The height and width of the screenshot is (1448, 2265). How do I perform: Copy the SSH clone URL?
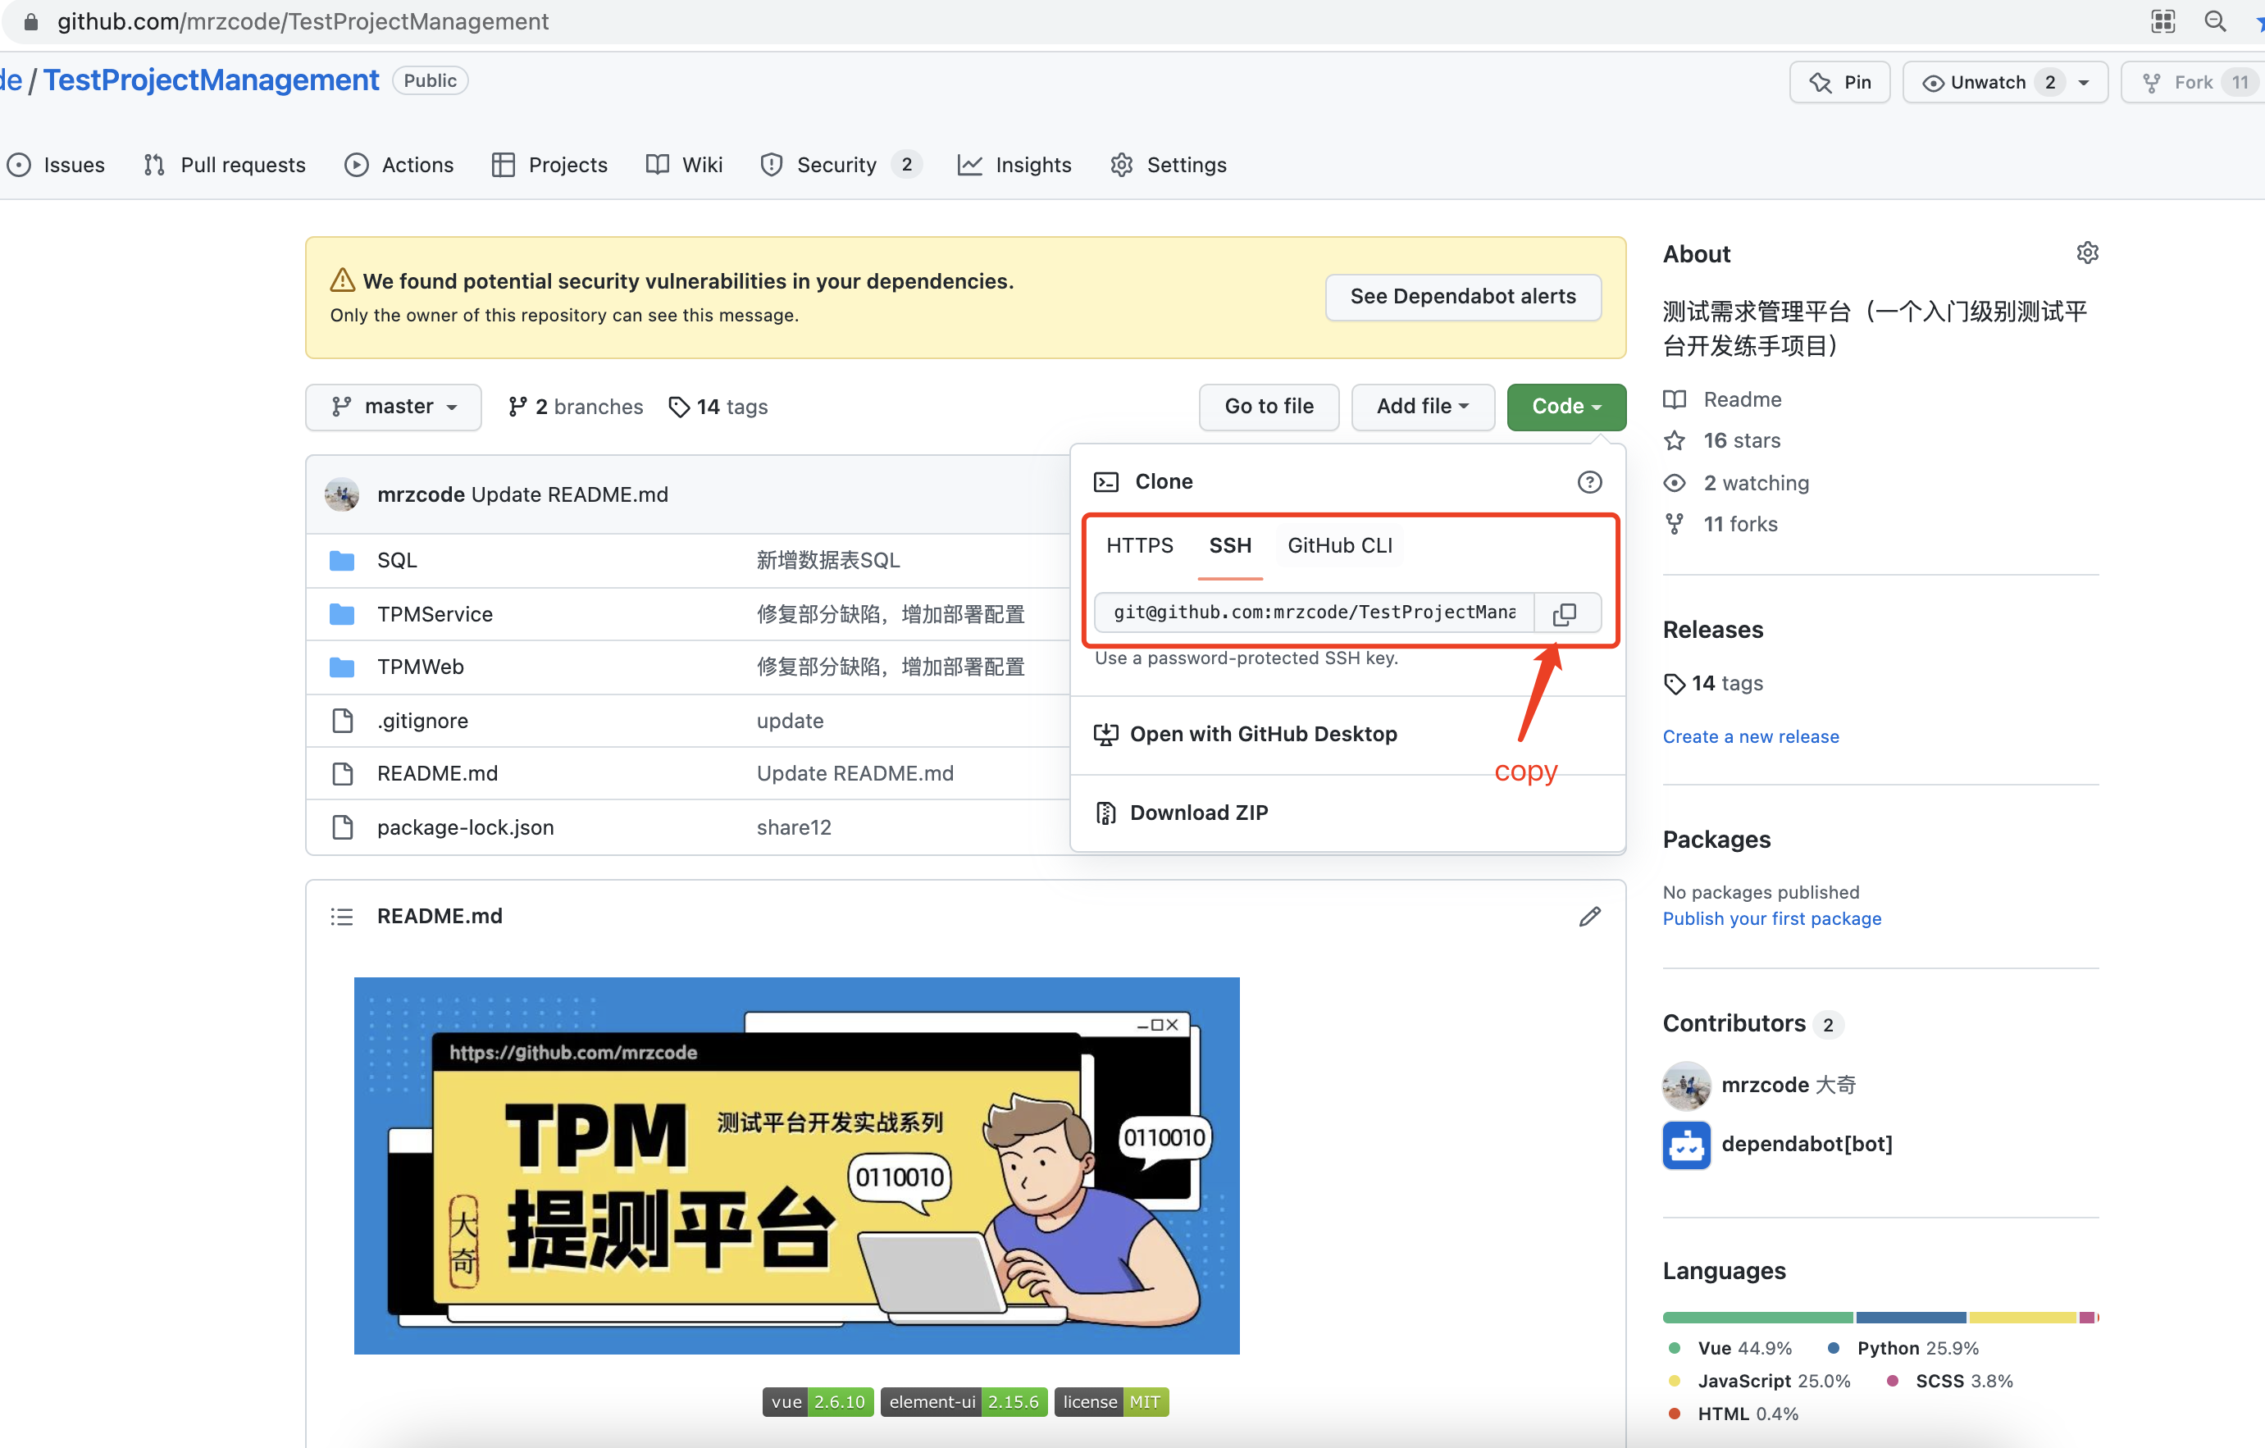tap(1564, 613)
